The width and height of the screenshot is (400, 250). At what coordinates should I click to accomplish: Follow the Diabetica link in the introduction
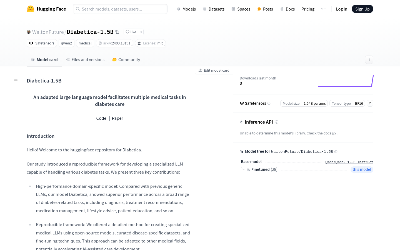pyautogui.click(x=132, y=150)
